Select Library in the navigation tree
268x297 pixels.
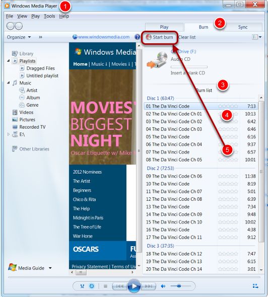tap(26, 53)
